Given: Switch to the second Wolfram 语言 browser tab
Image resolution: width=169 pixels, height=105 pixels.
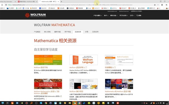Looking at the screenshot, I should [x=28, y=1].
